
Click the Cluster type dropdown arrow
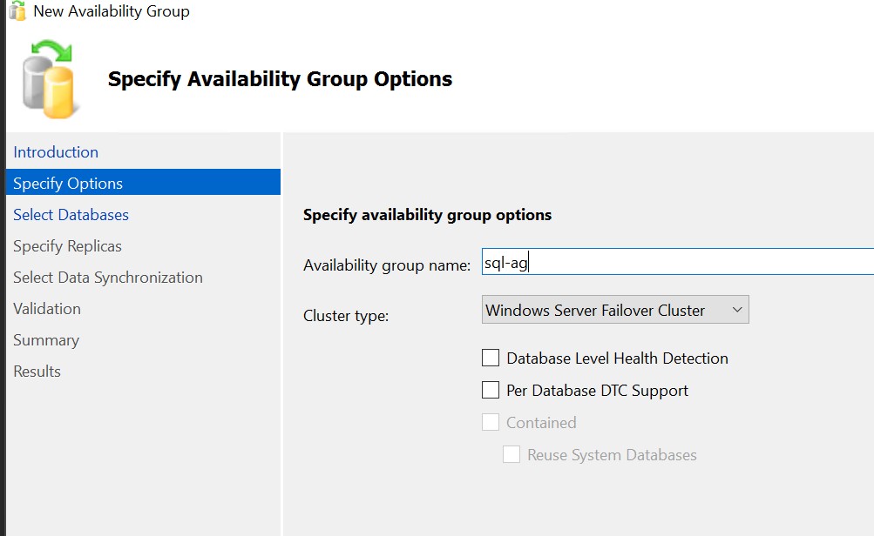[x=736, y=310]
